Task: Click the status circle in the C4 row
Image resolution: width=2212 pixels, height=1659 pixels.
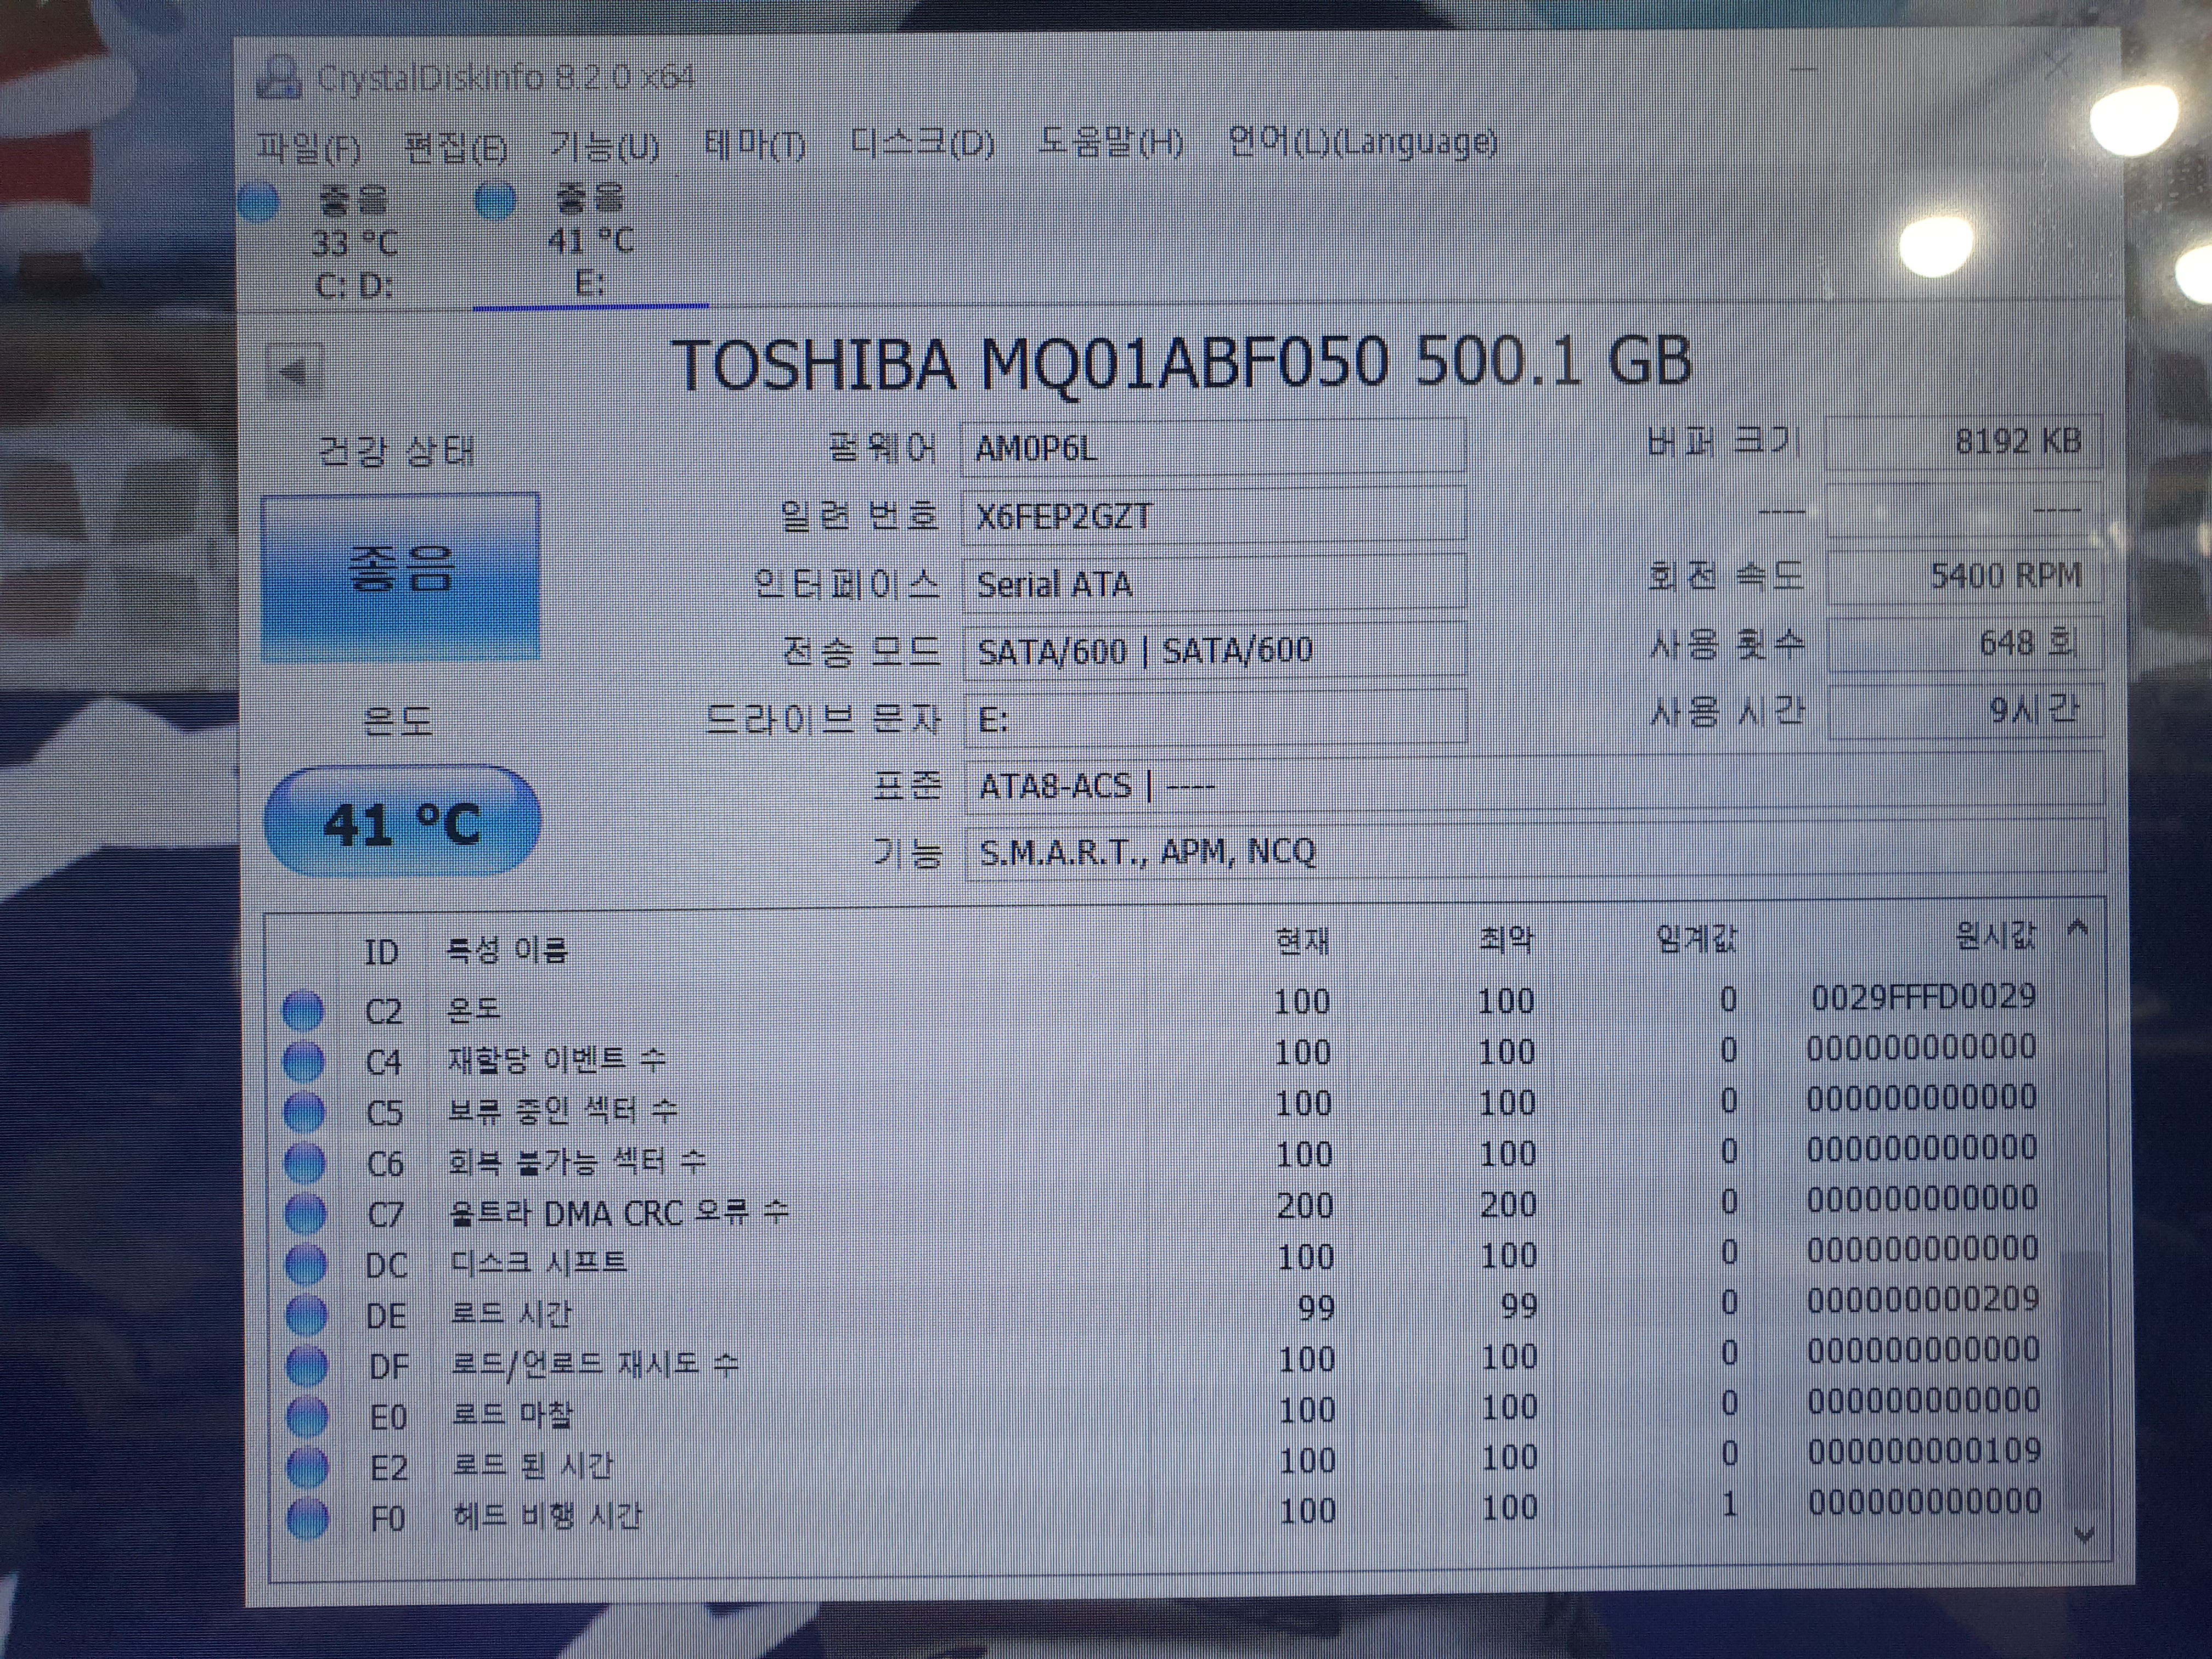Action: [x=304, y=1061]
